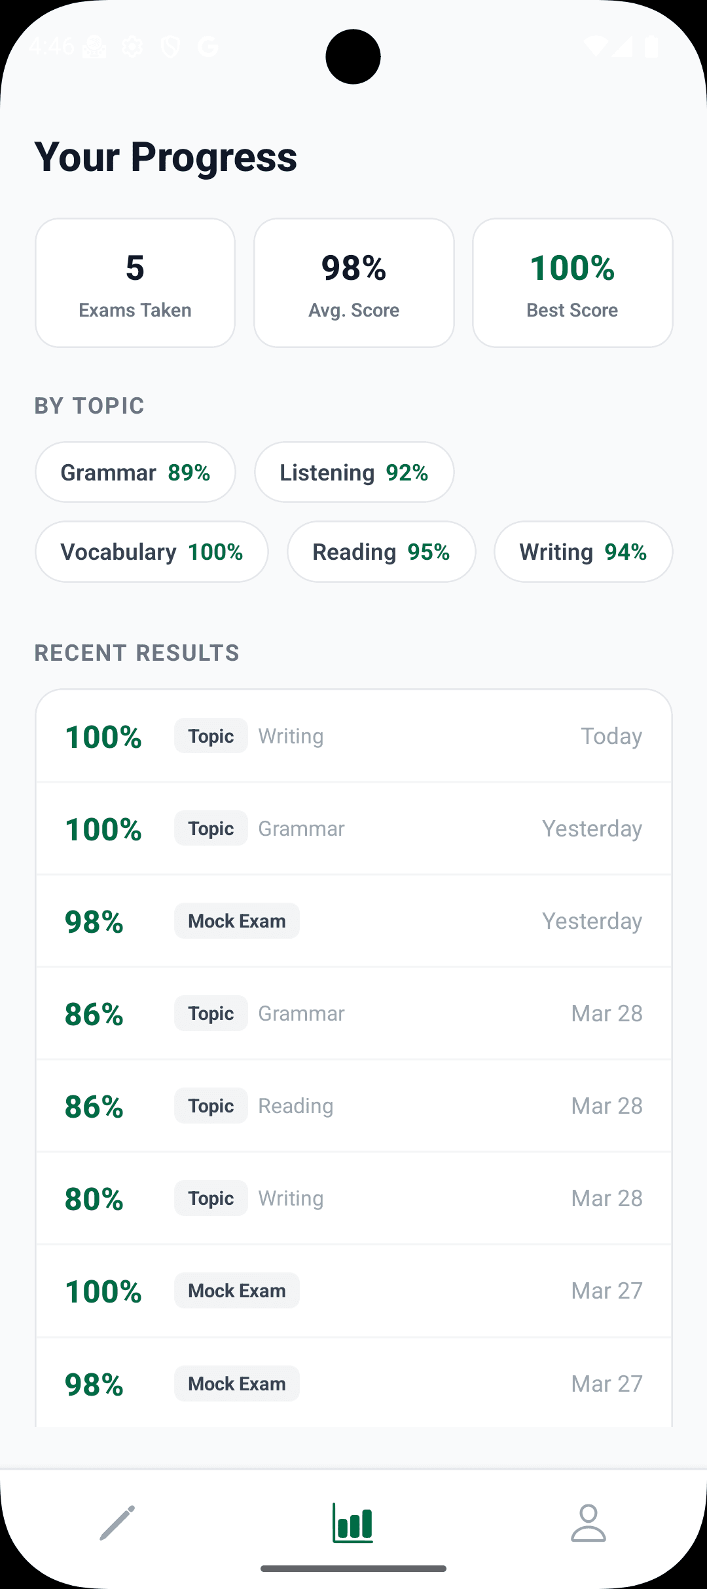707x1589 pixels.
Task: Select the Grammar 89% topic chip
Action: point(135,472)
